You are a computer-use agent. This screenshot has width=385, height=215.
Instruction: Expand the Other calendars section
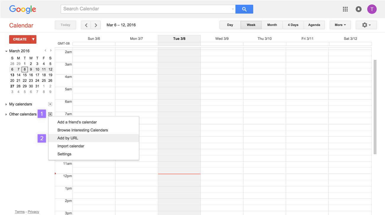coord(6,114)
